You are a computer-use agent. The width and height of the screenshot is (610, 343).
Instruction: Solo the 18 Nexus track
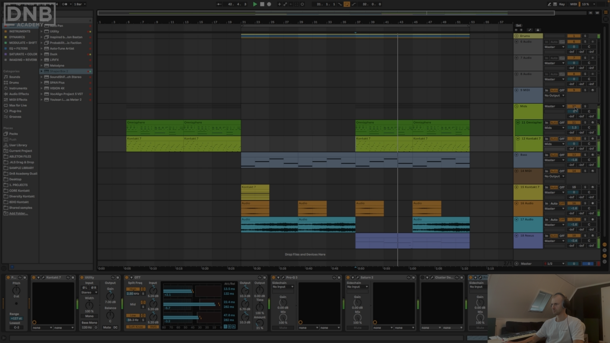coord(585,236)
